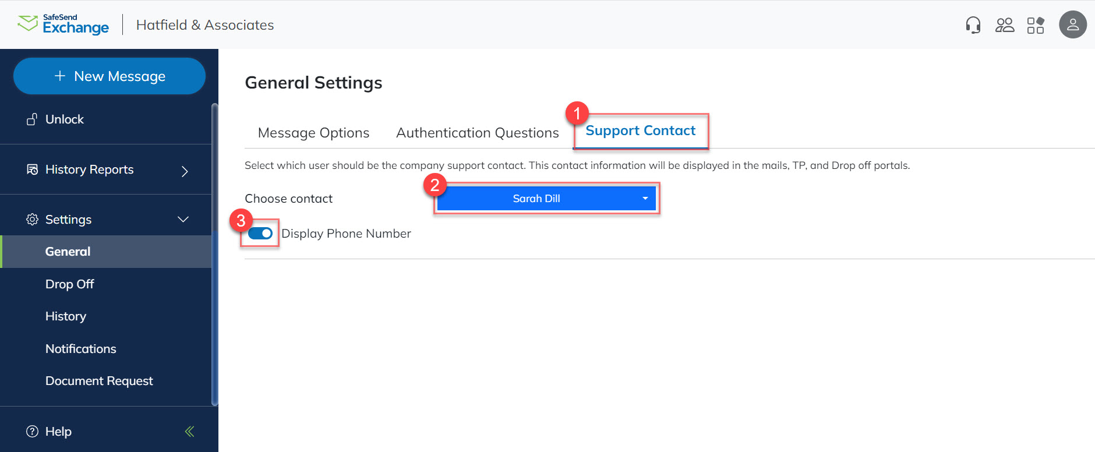Expand History Reports submenu

184,171
